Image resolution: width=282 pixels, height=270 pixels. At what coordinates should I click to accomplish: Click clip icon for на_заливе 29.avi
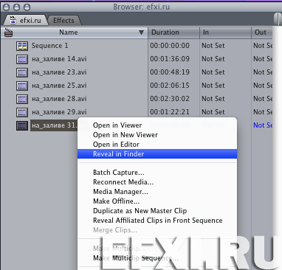22,112
